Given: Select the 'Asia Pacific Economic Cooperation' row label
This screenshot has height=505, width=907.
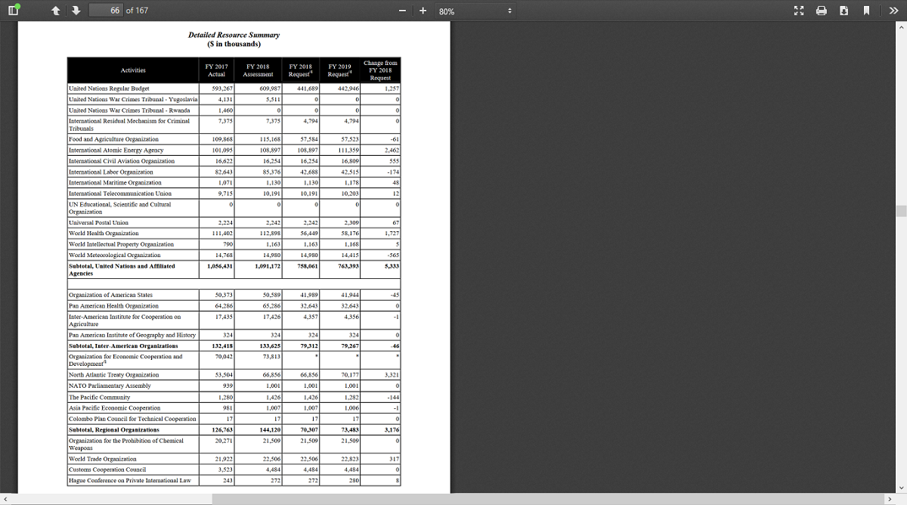Looking at the screenshot, I should [114, 407].
